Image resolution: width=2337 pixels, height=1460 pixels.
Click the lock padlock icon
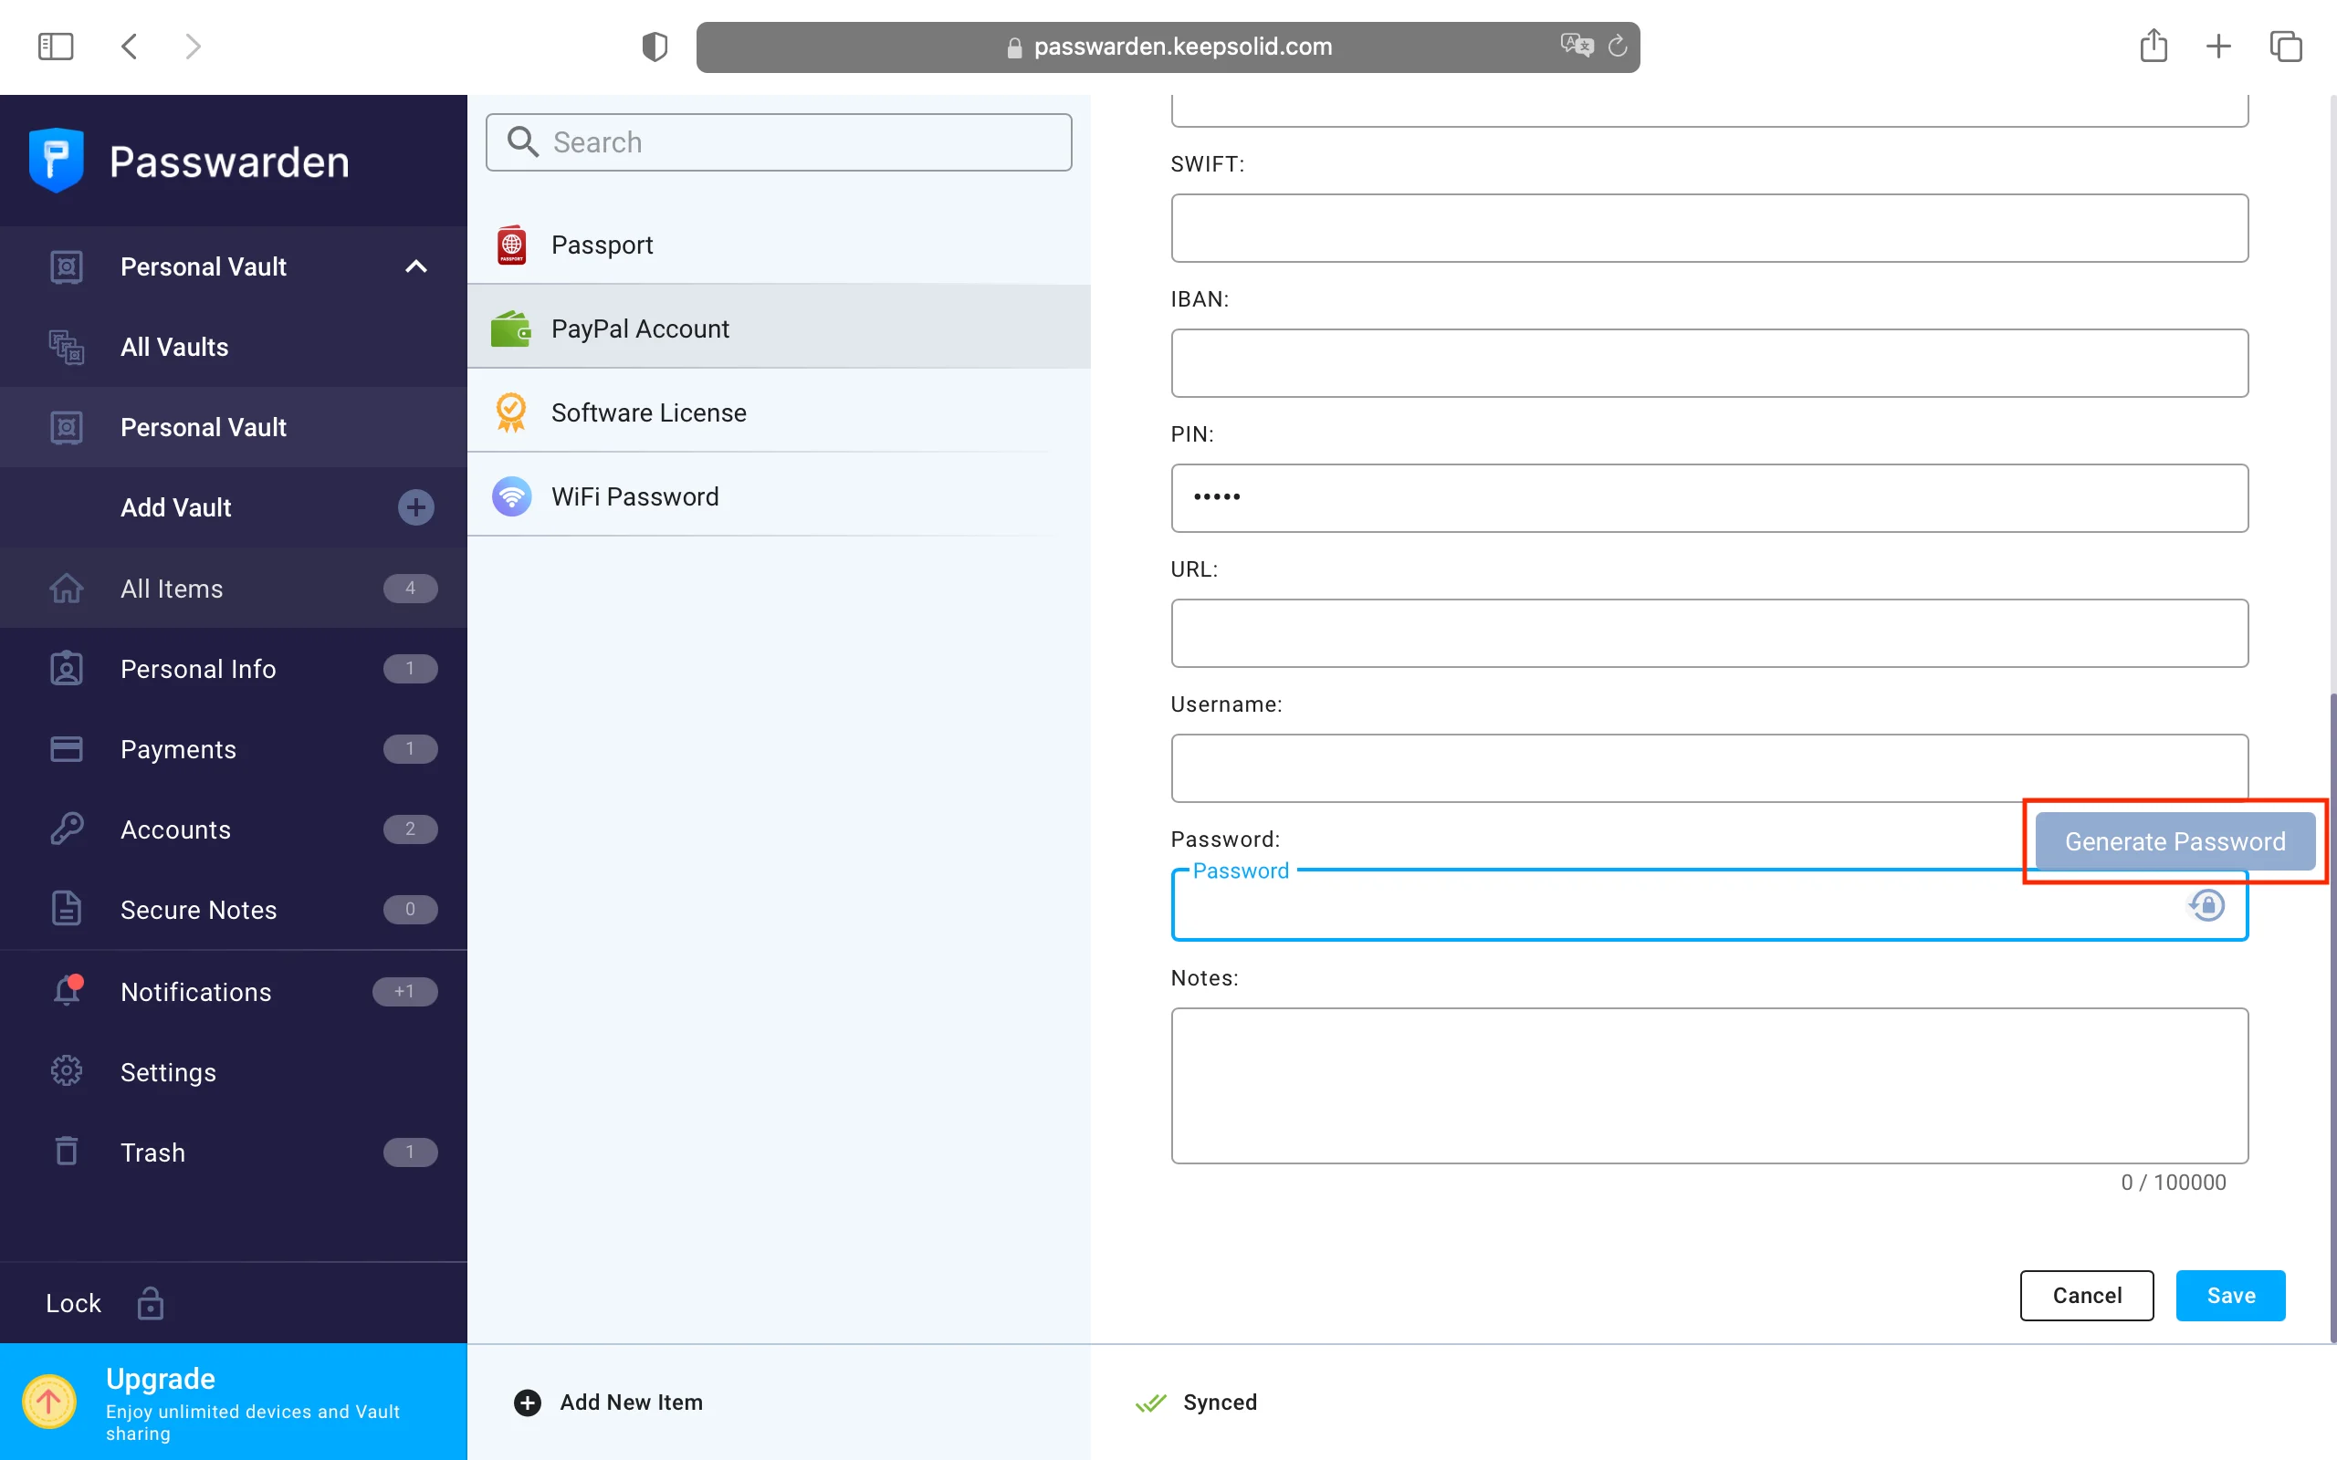click(x=151, y=1303)
